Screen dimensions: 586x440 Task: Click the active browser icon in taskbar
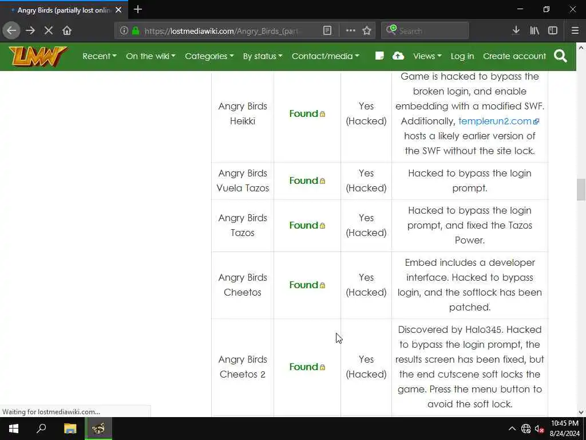98,429
